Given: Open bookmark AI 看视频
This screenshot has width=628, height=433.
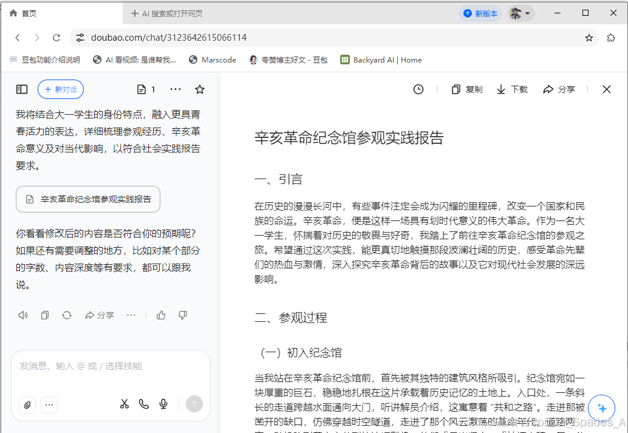Looking at the screenshot, I should [135, 60].
